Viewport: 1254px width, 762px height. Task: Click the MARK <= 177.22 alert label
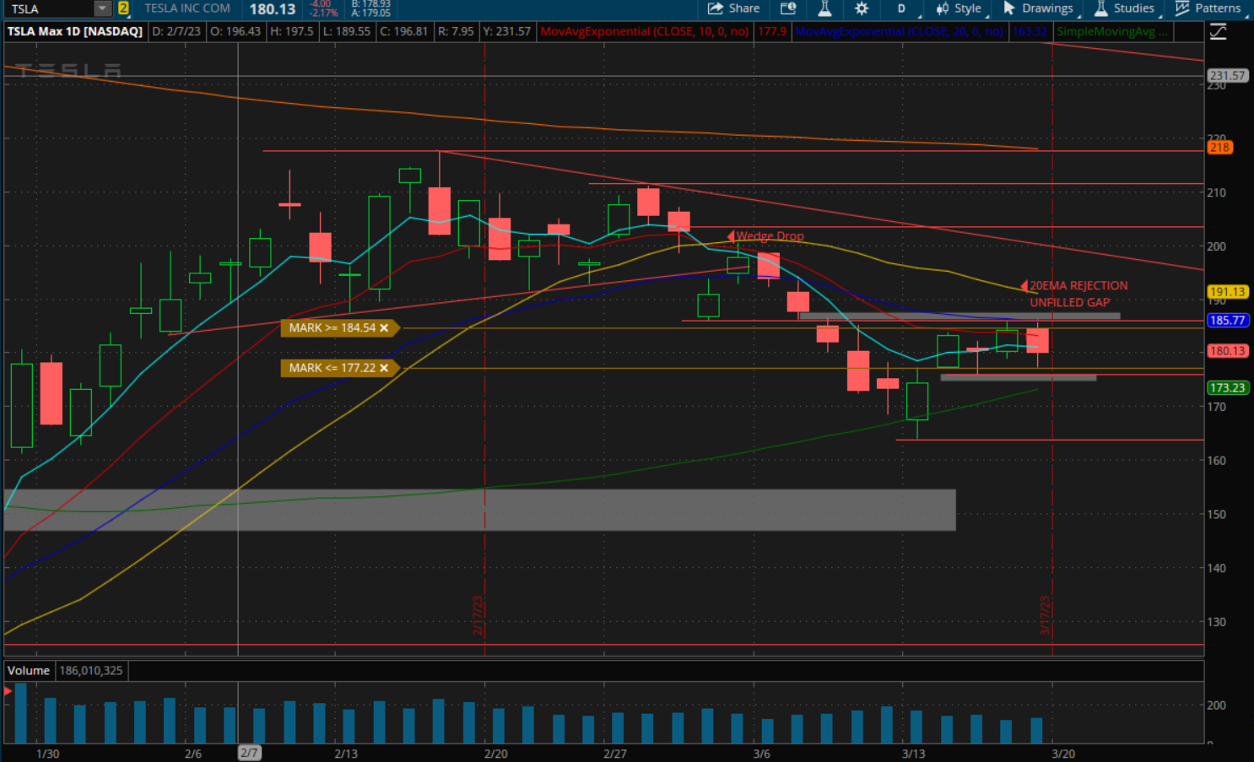coord(332,368)
